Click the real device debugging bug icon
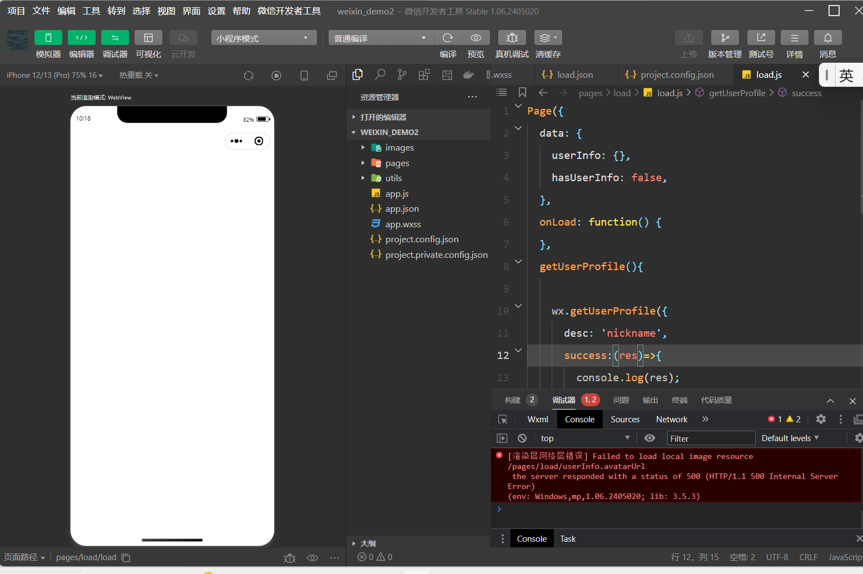The width and height of the screenshot is (863, 574). click(512, 38)
